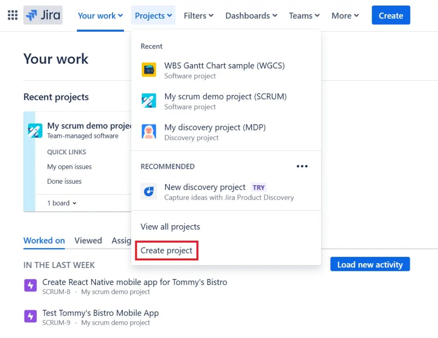Expand the 1 board dropdown
This screenshot has width=438, height=338.
62,203
